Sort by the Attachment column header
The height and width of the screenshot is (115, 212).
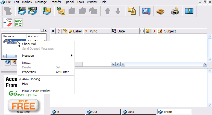click(x=65, y=31)
